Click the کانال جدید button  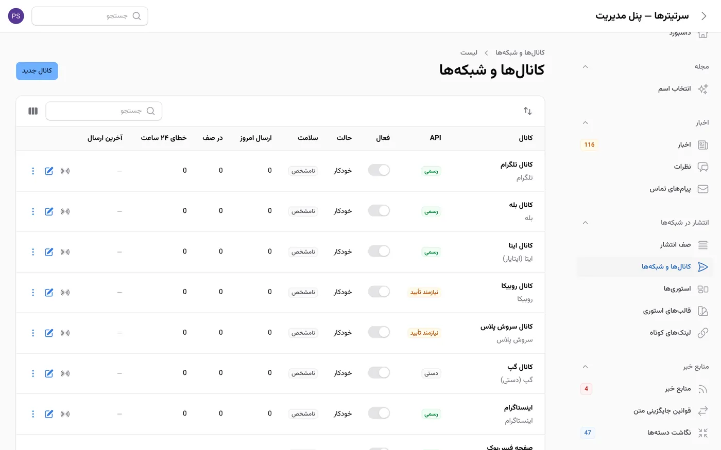[37, 71]
